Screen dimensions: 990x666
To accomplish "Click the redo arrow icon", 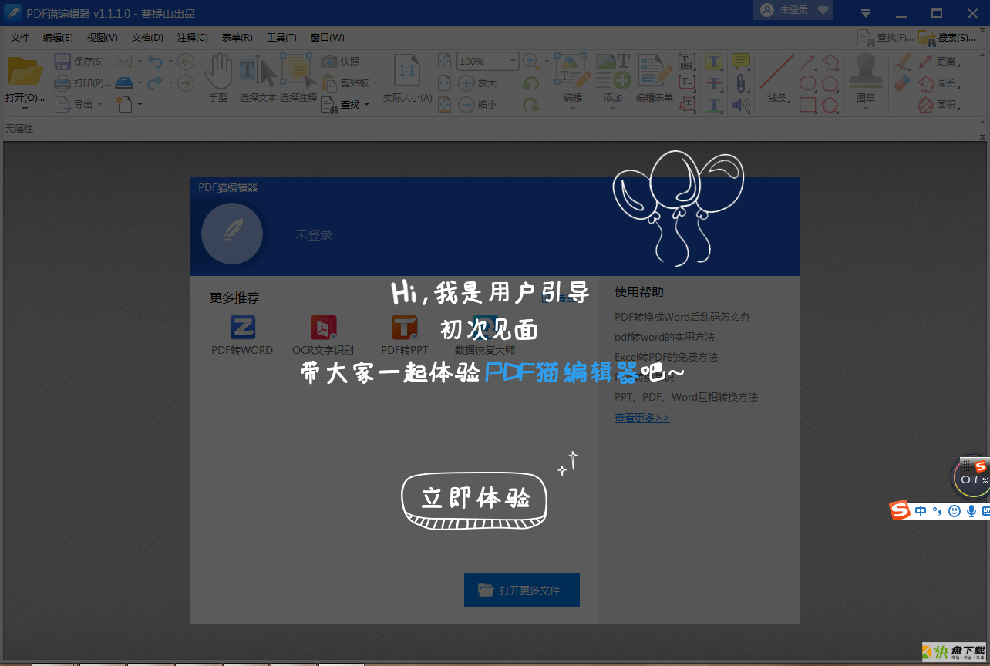I will click(x=155, y=82).
